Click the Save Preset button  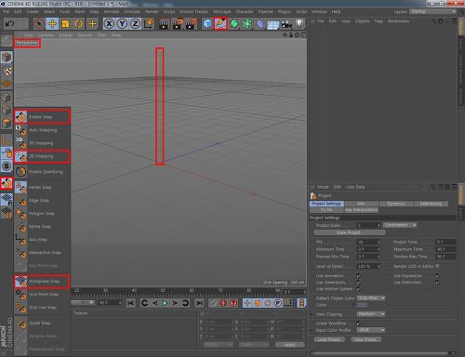(366, 339)
